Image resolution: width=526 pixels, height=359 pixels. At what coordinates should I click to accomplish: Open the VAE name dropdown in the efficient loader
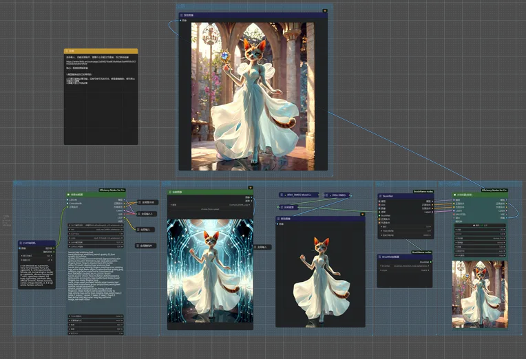click(x=96, y=230)
